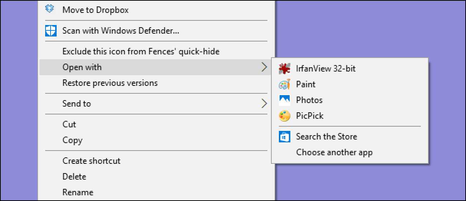The width and height of the screenshot is (466, 201).
Task: Click the Dropbox icon beside Move to Dropbox
Action: (49, 9)
